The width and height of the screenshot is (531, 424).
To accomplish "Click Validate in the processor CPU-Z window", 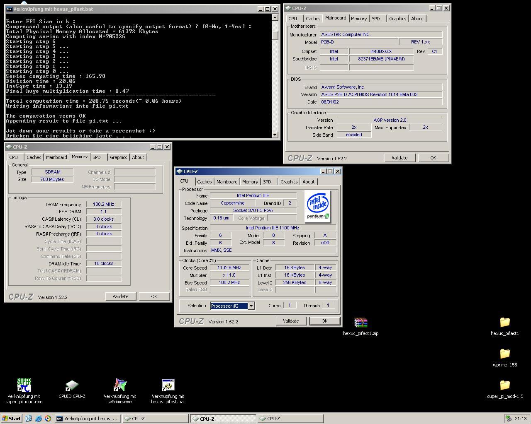I will point(291,321).
